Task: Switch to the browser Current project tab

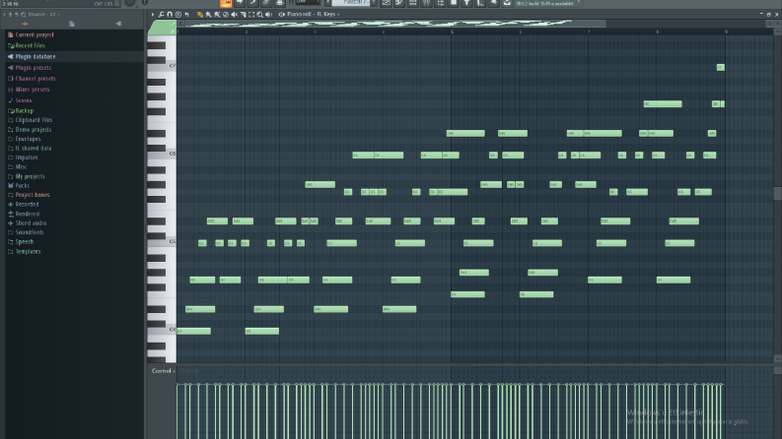Action: pyautogui.click(x=72, y=24)
